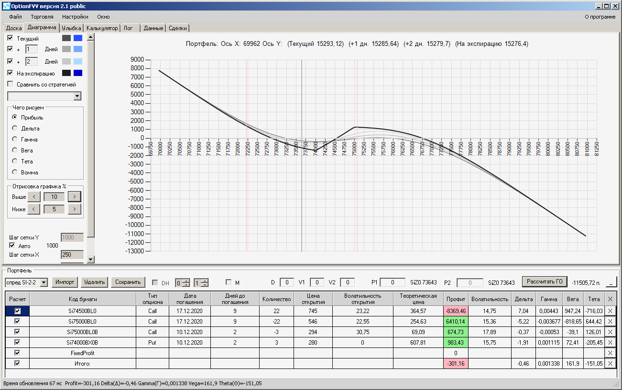Pick the Текущий blue color swatch
622x390 pixels.
pyautogui.click(x=78, y=38)
